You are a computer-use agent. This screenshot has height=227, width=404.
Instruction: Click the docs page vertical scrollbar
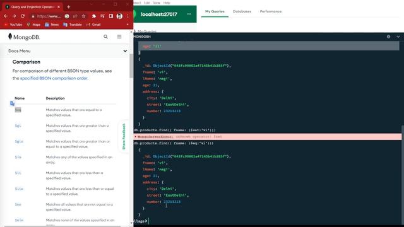pos(131,66)
